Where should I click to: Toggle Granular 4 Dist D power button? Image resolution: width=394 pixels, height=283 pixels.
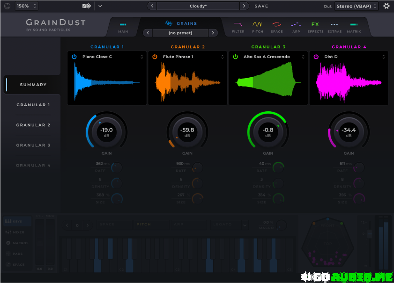[x=316, y=57]
